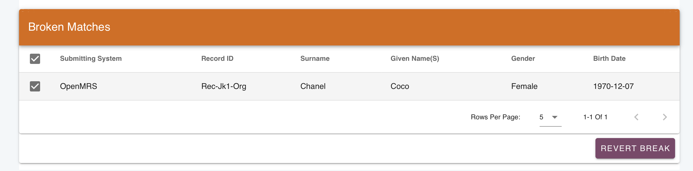Go to the previous page of results
This screenshot has height=171, width=693.
636,117
